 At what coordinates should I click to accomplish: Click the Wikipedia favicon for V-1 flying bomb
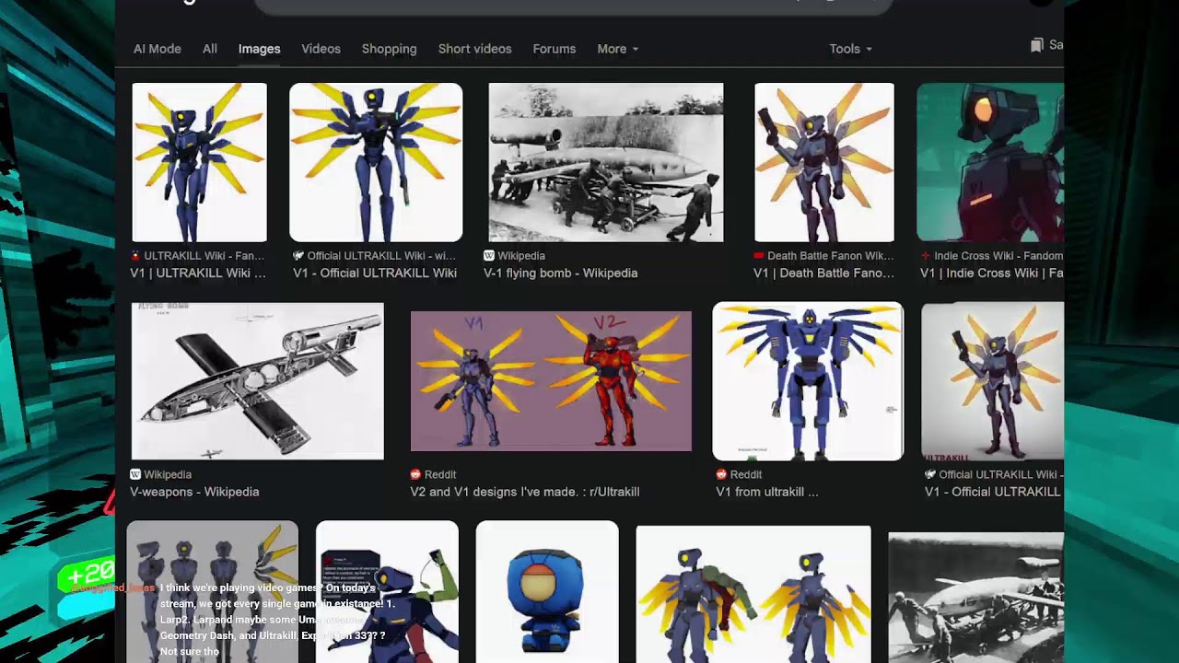489,256
